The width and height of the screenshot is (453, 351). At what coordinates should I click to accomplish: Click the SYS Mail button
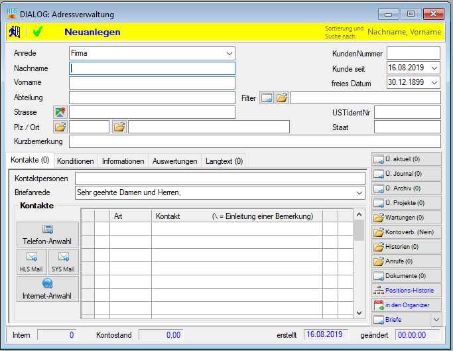[63, 261]
